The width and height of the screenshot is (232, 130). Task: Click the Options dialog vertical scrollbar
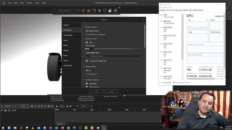pyautogui.click(x=145, y=36)
